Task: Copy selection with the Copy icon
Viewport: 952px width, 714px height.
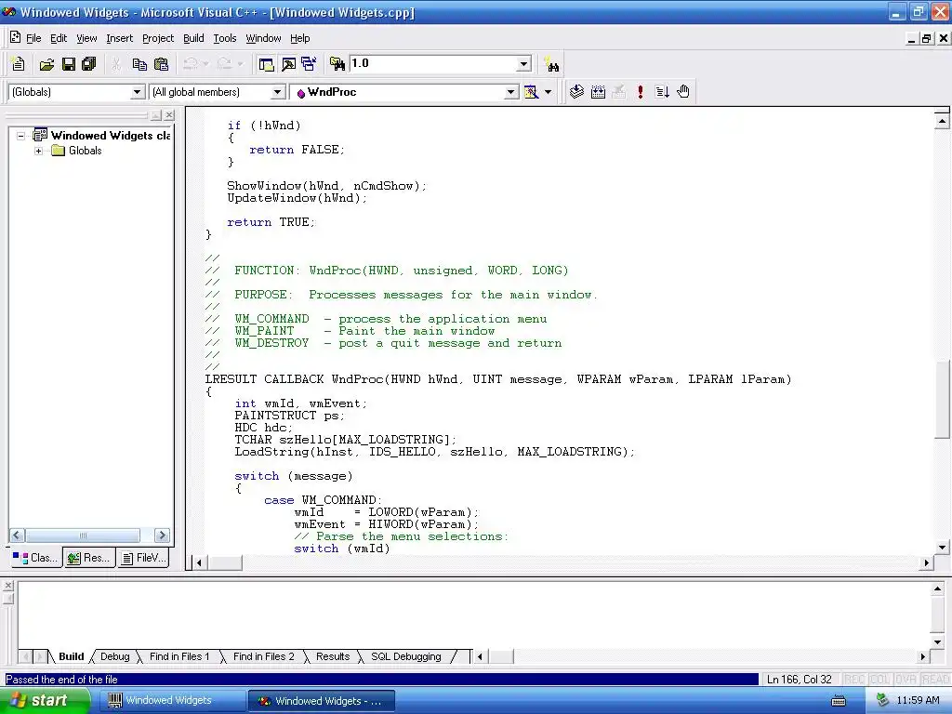Action: coord(139,64)
